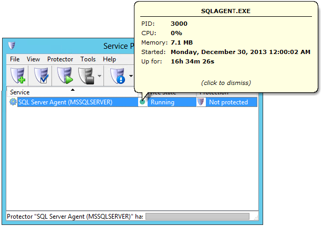This screenshot has width=323, height=226.
Task: Sort by the Service column header
Action: (x=72, y=92)
